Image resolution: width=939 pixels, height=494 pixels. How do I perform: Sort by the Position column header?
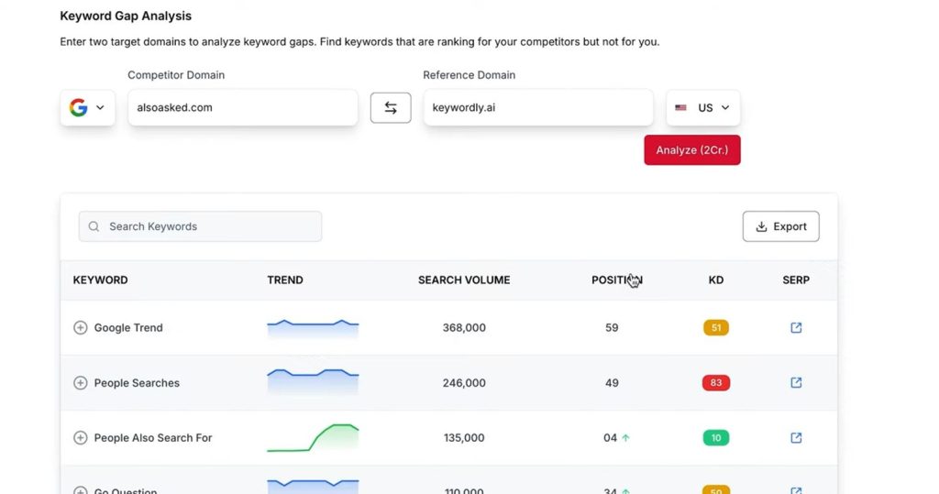616,280
